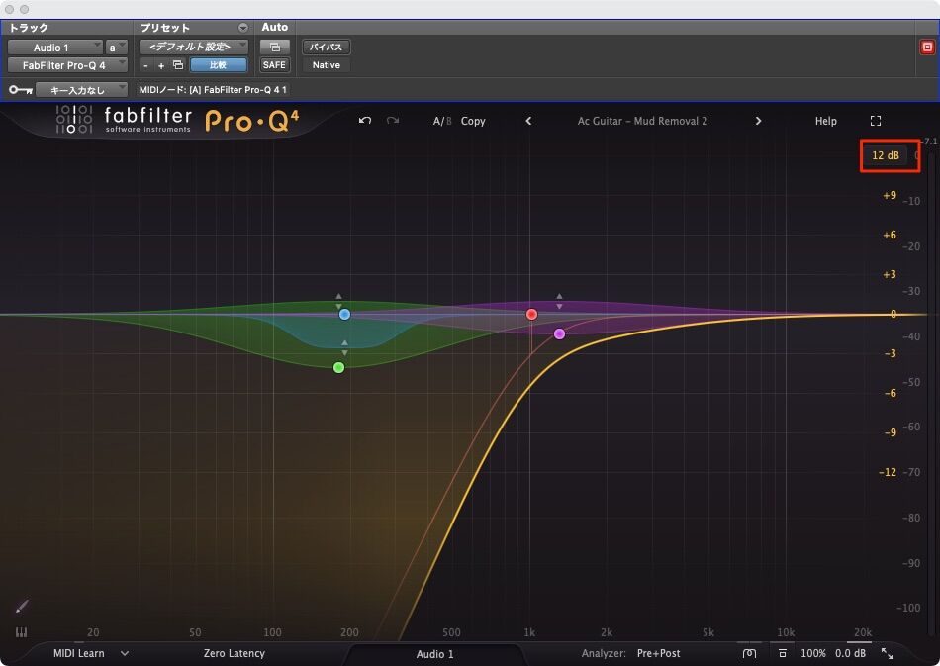
Task: Click the MIDI node label text
Action: coord(213,90)
